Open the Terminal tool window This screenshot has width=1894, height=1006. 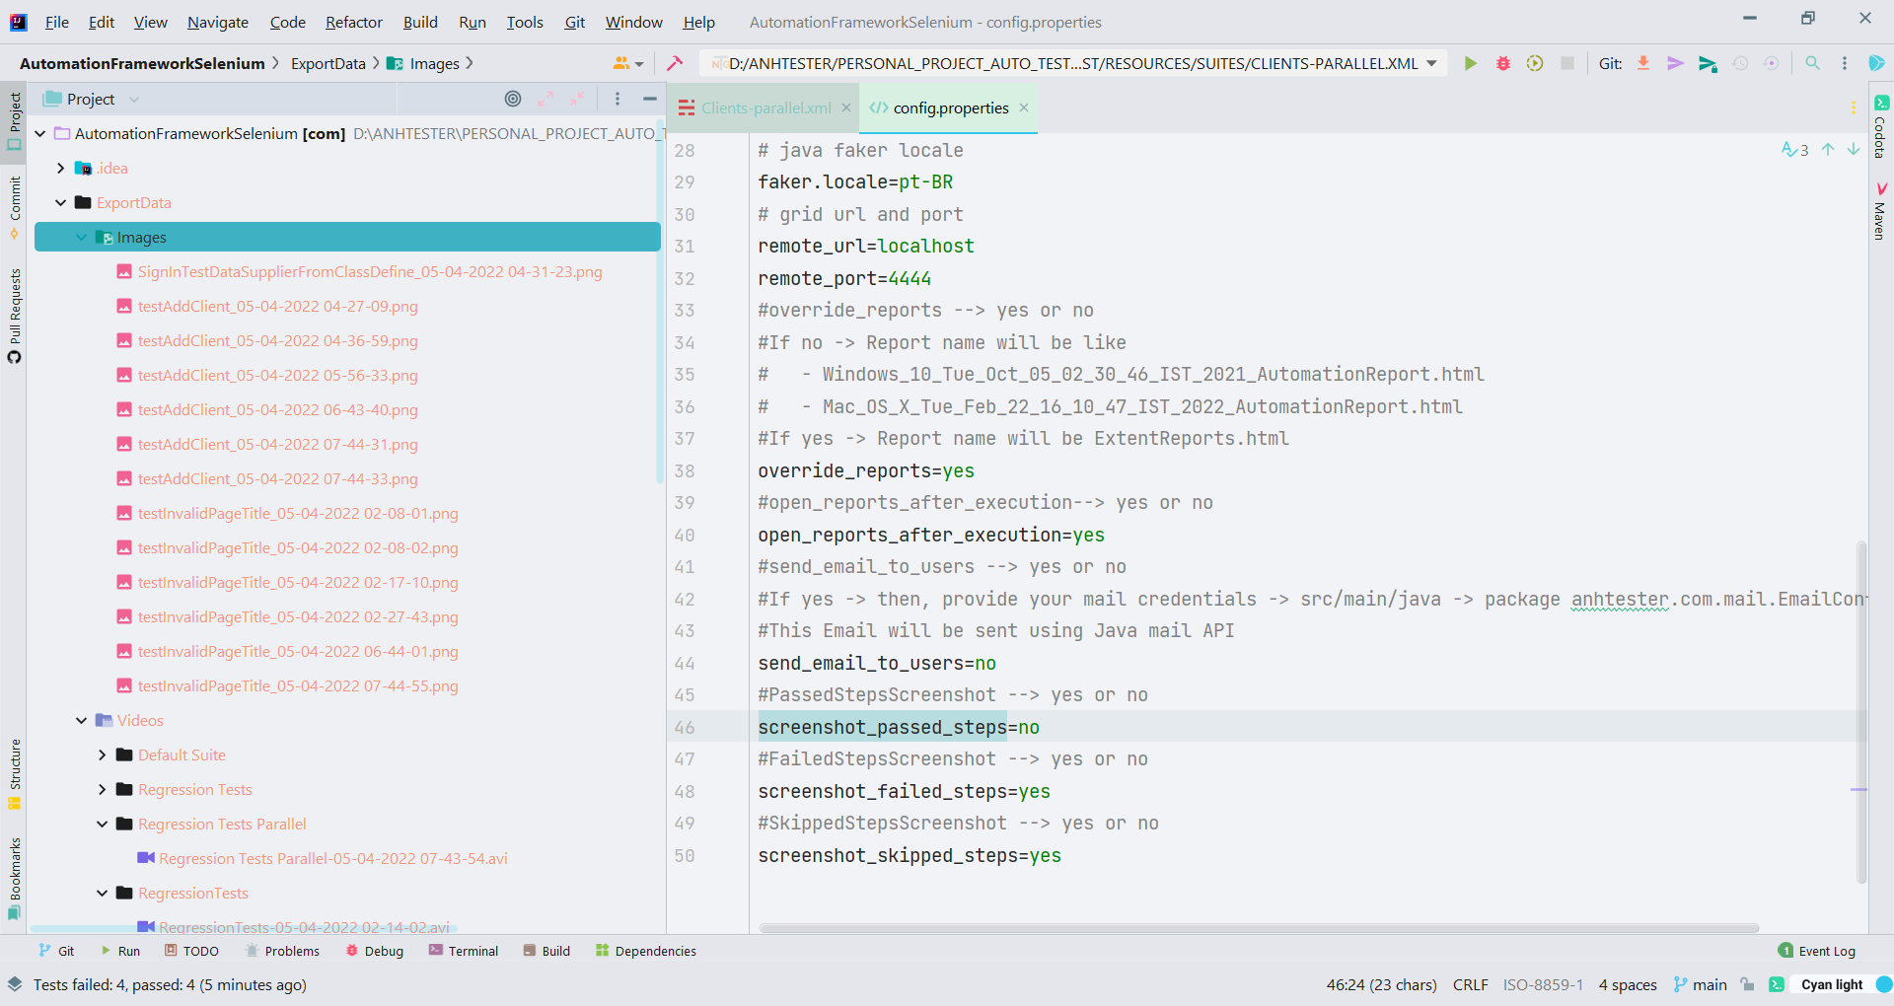[x=464, y=951]
